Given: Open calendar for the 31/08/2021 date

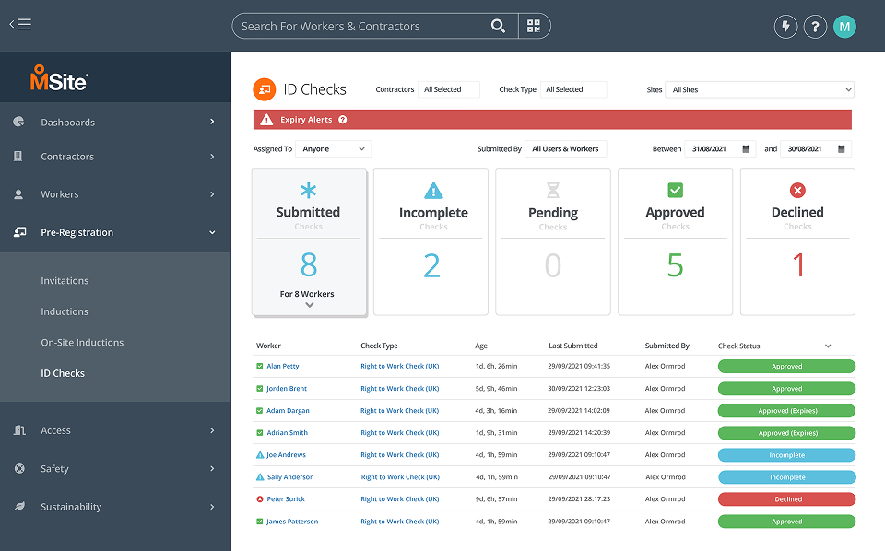Looking at the screenshot, I should pyautogui.click(x=746, y=149).
